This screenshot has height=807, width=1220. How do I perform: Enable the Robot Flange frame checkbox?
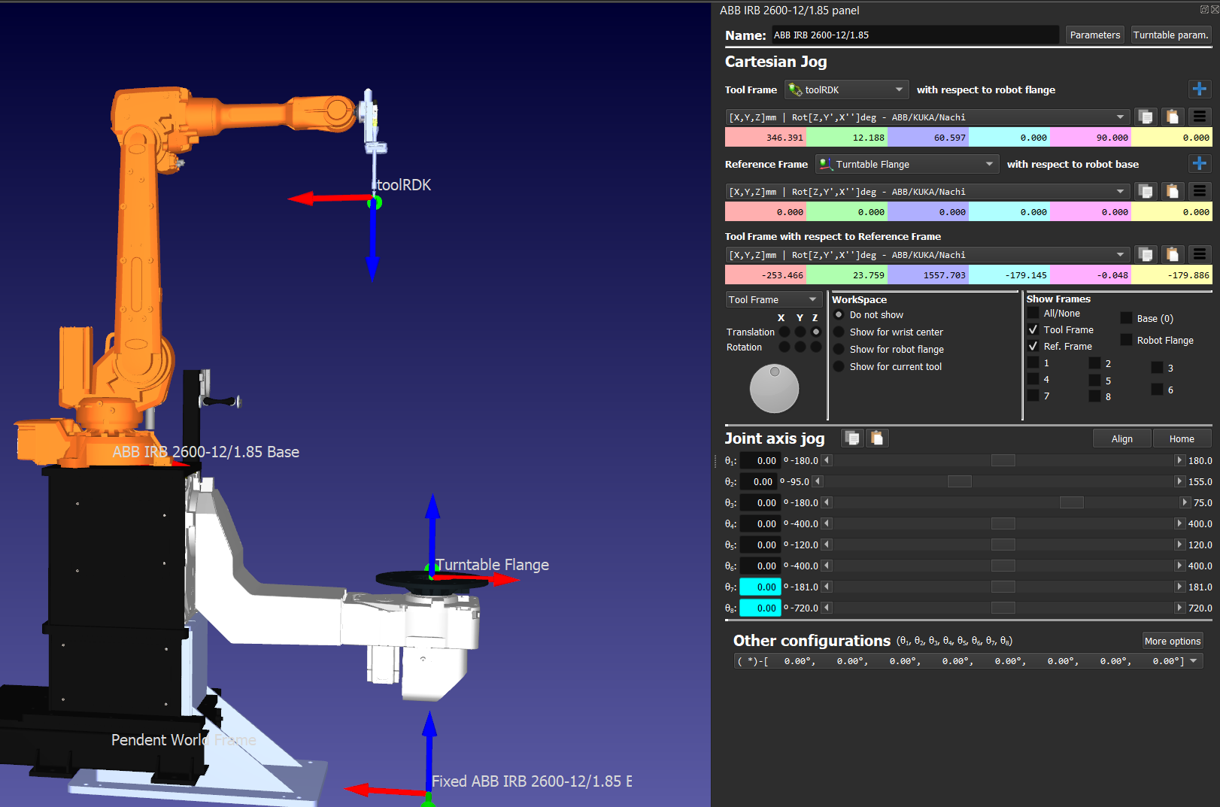[1126, 340]
